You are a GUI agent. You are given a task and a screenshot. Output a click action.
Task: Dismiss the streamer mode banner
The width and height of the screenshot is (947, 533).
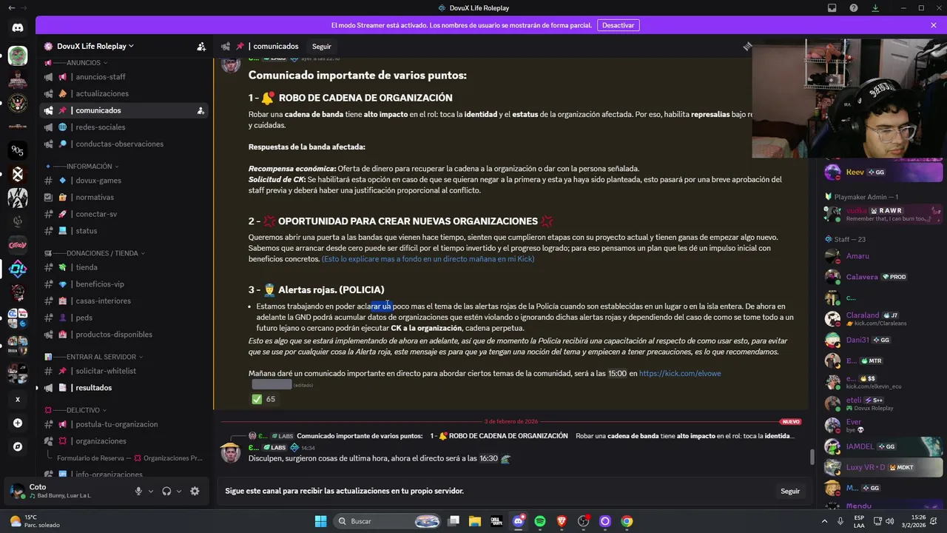pyautogui.click(x=934, y=25)
